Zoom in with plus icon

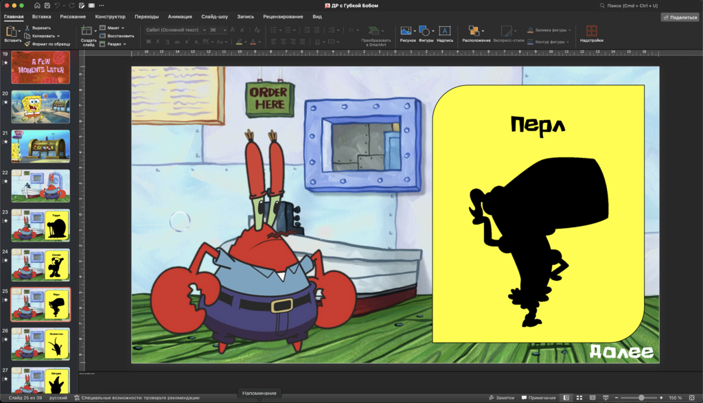(x=661, y=398)
